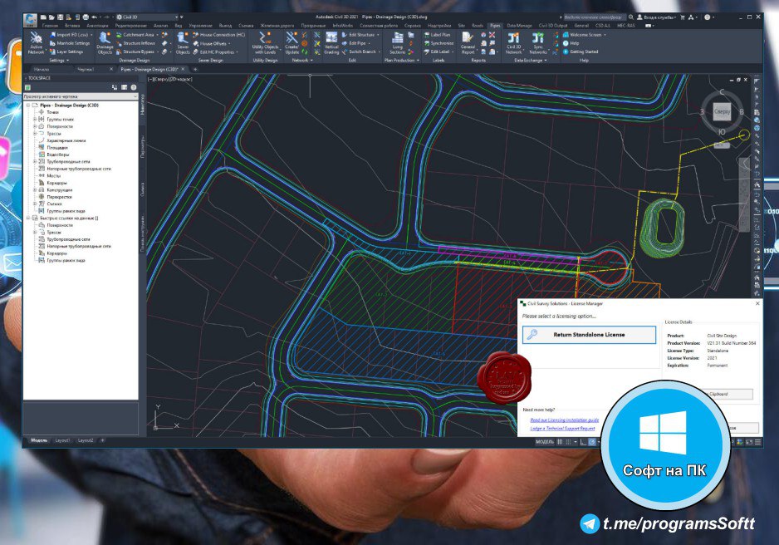Image resolution: width=779 pixels, height=545 pixels.
Task: Open the Vertical Grading tool
Action: (x=331, y=42)
